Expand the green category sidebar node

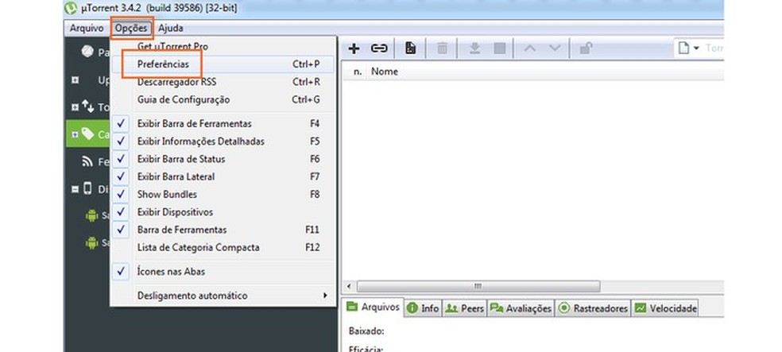click(x=75, y=134)
